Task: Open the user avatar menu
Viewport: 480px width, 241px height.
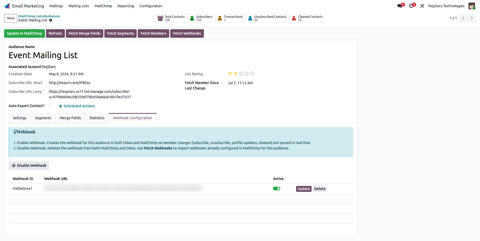Action: (472, 6)
